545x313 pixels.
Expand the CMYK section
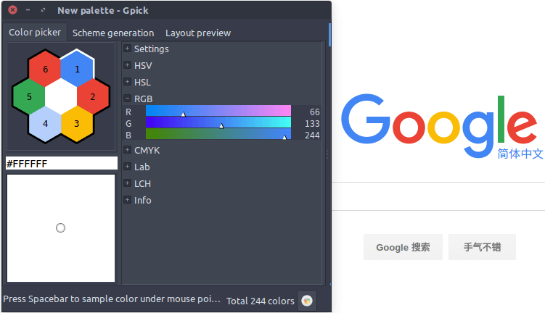point(127,150)
